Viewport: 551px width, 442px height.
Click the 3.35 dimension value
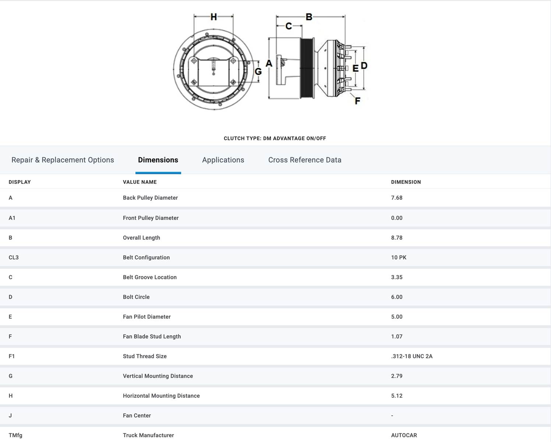(x=397, y=277)
